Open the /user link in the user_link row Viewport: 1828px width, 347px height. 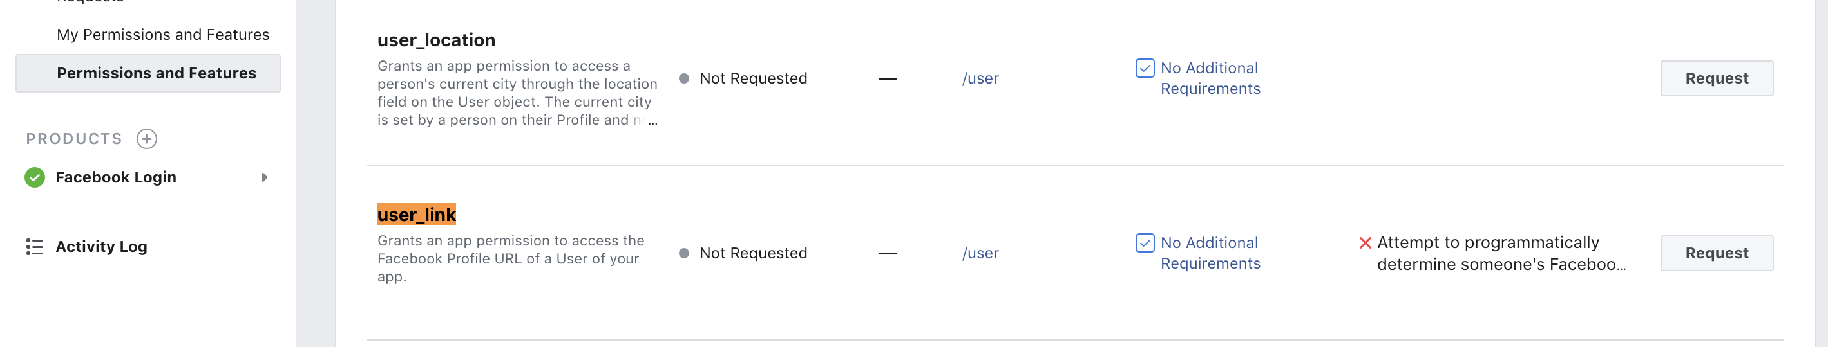tap(980, 254)
